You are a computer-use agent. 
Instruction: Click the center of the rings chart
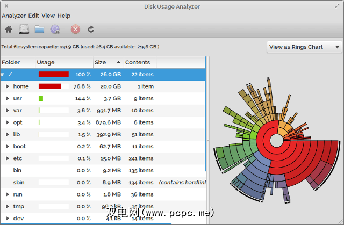pos(275,141)
